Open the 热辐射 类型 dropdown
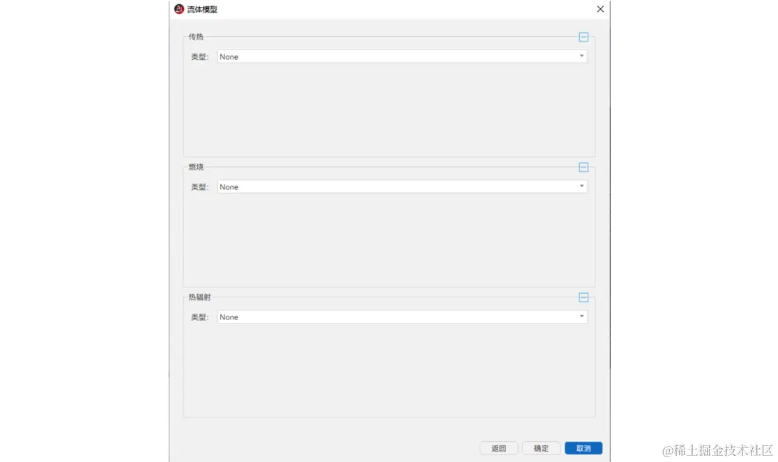This screenshot has height=462, width=778. [x=402, y=317]
